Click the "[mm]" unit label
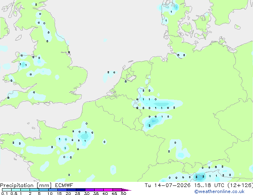 pyautogui.click(x=44, y=185)
